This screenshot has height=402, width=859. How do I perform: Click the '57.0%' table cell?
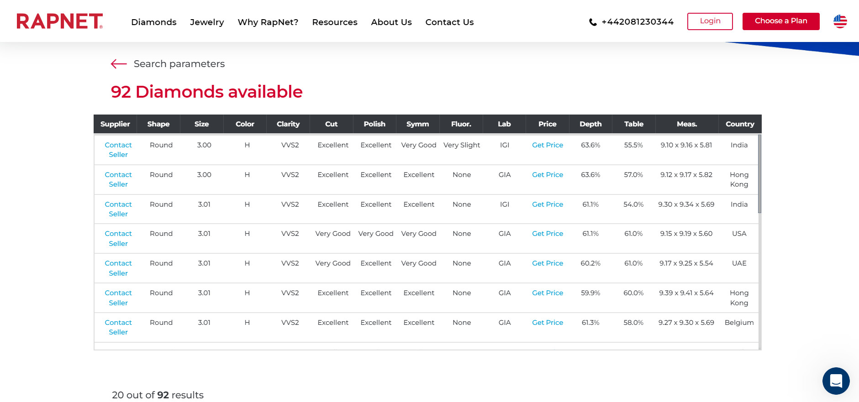633,175
